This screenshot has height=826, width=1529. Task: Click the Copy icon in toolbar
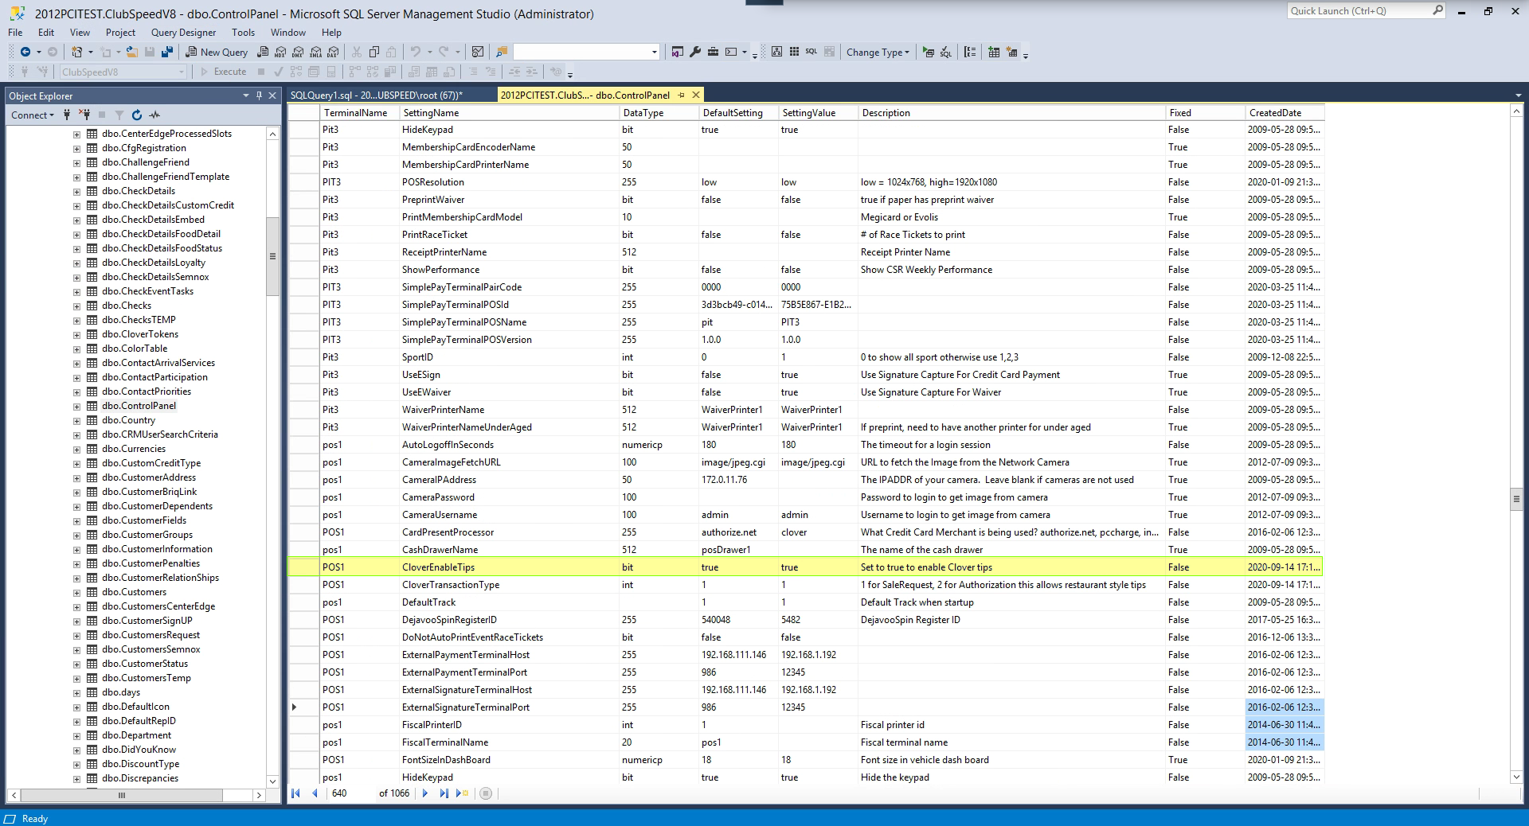click(374, 52)
